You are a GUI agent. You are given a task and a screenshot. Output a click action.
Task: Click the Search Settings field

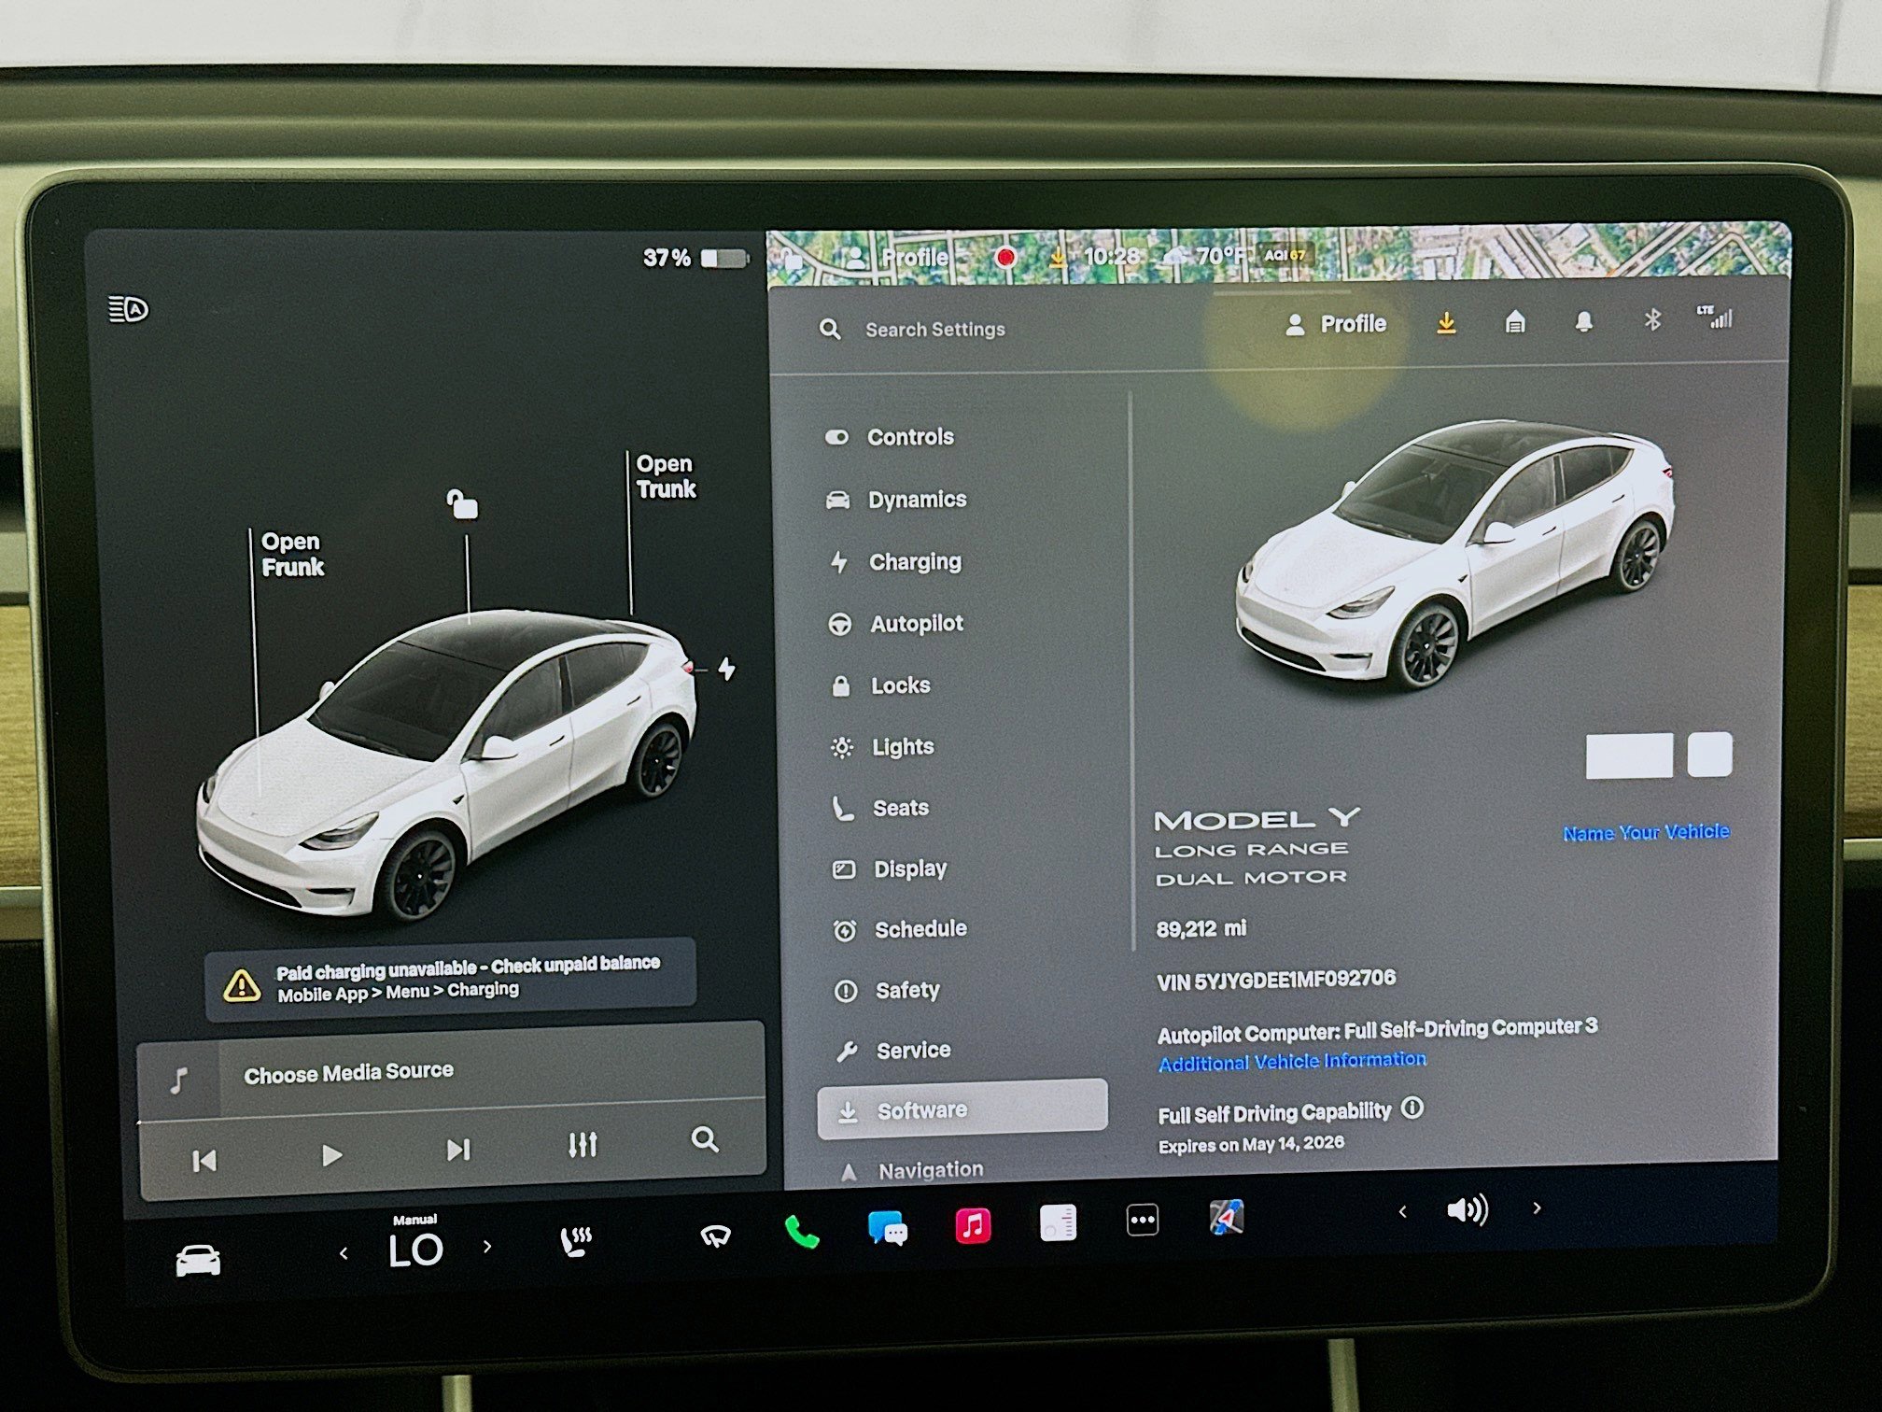(x=934, y=330)
